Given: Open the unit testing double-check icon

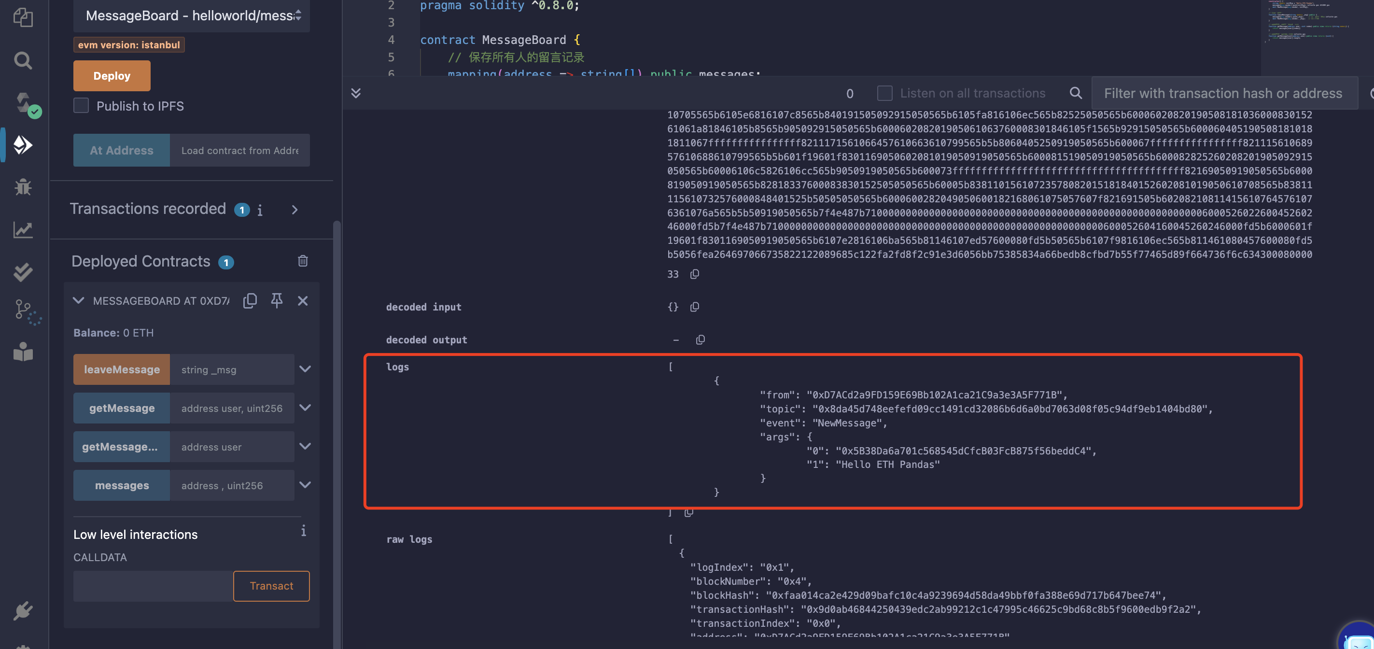Looking at the screenshot, I should click(x=23, y=272).
